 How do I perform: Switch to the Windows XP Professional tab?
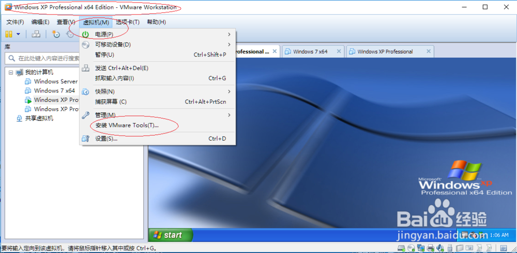(385, 52)
